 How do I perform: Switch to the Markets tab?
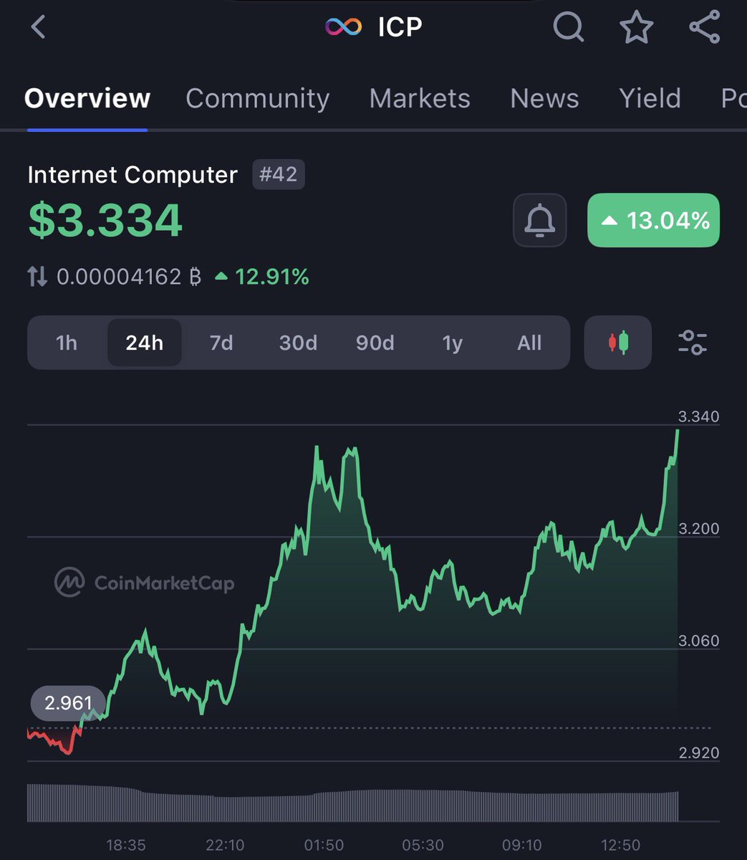point(420,98)
